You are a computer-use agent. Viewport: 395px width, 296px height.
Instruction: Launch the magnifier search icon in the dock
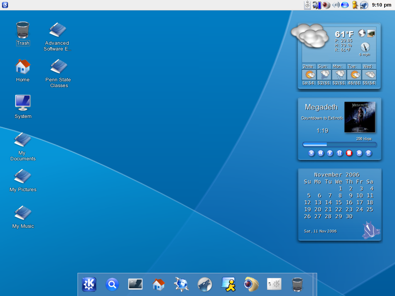pyautogui.click(x=112, y=284)
